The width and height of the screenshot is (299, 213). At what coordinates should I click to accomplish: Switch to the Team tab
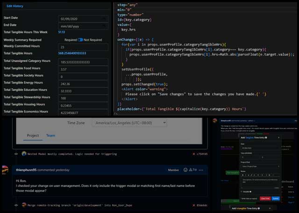click(50, 135)
